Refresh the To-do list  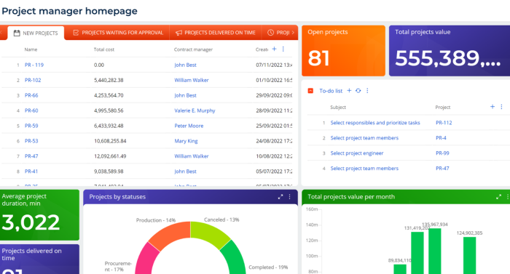click(x=358, y=91)
